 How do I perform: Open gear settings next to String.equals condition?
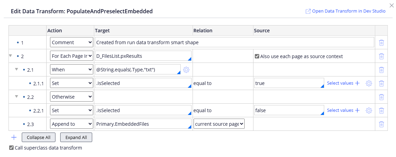[x=186, y=70]
